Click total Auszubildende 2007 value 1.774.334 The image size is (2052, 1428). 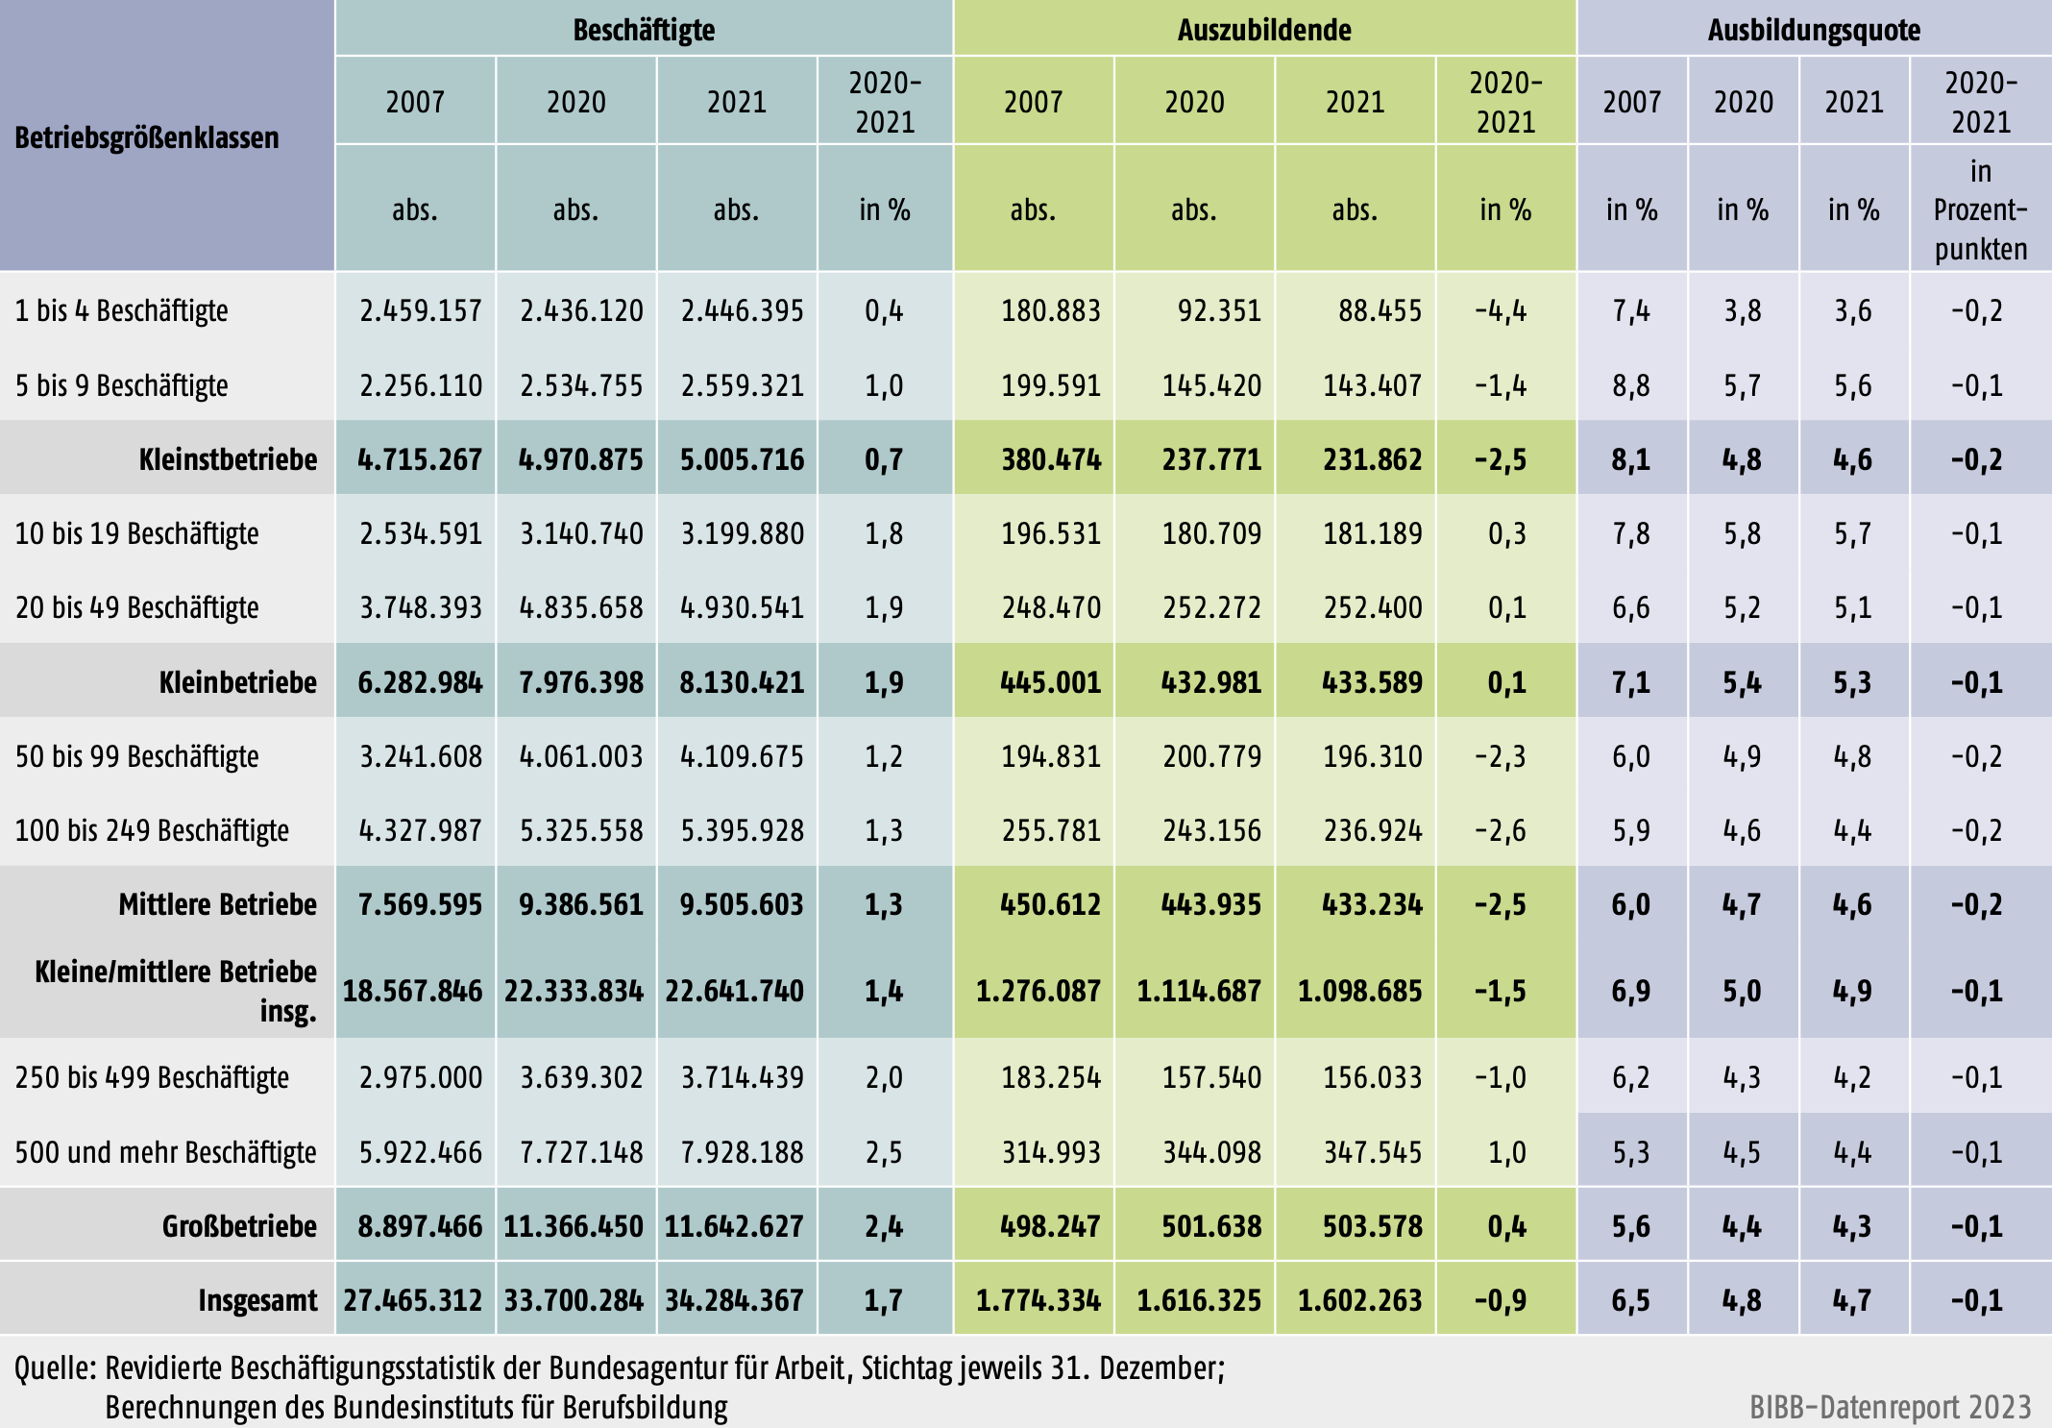click(x=1038, y=1300)
